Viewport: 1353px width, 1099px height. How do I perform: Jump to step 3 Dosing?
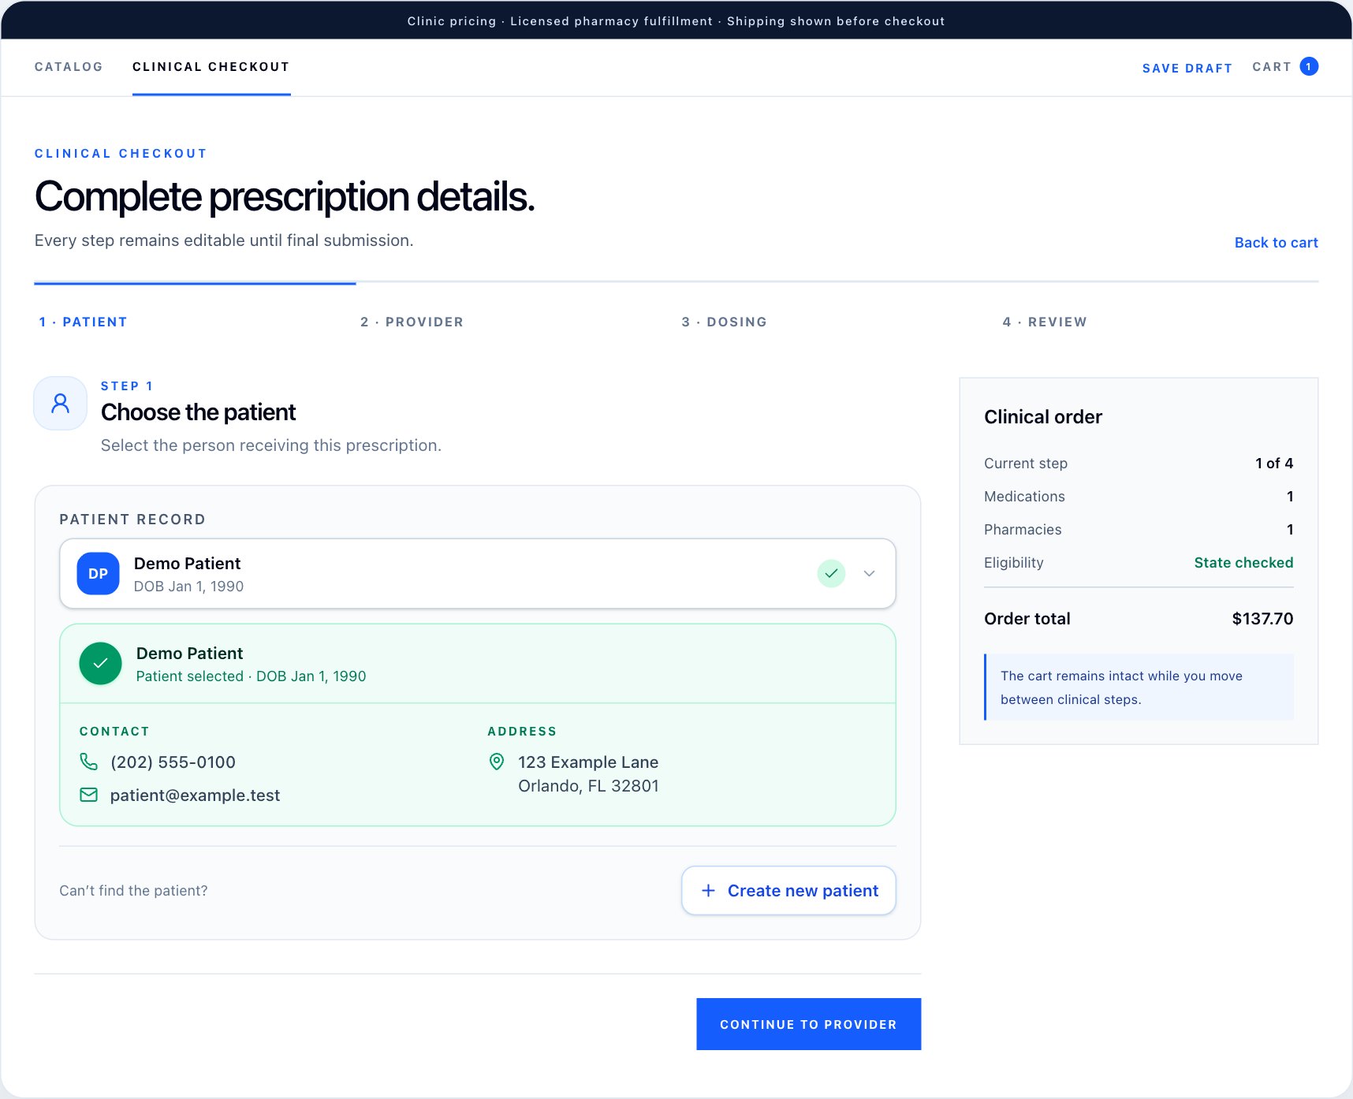click(724, 322)
